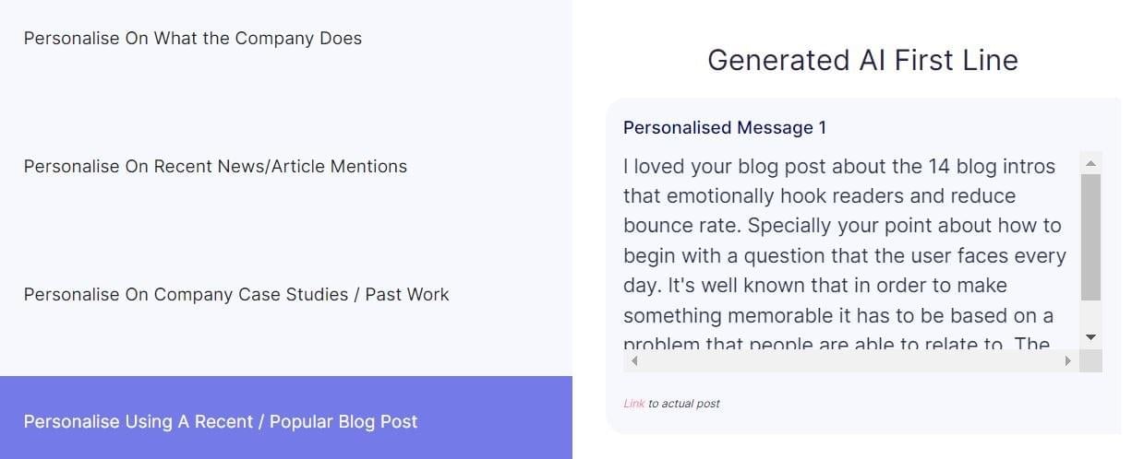This screenshot has width=1144, height=459.
Task: Click the scrollbar down arrow in message box
Action: coord(1090,337)
